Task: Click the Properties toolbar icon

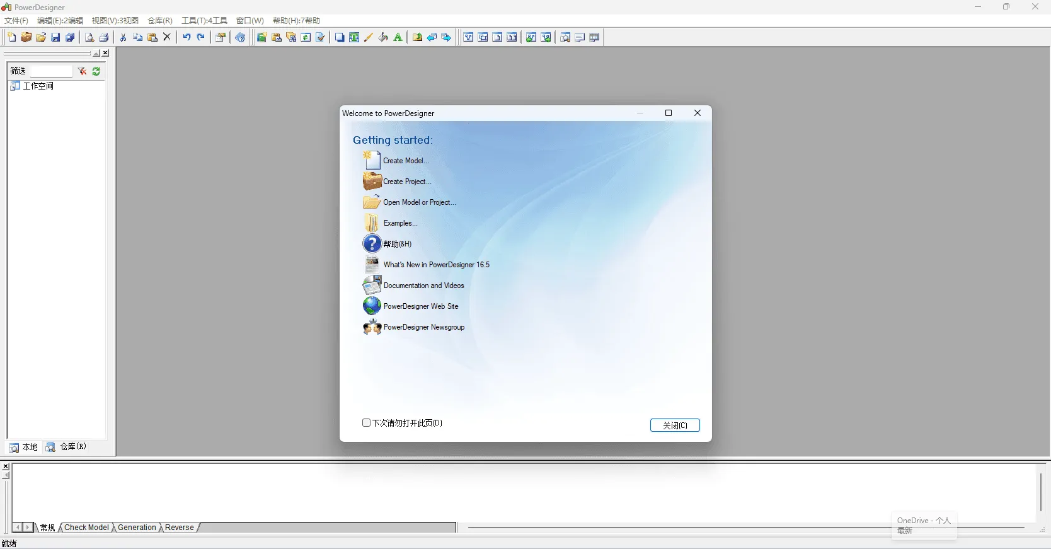Action: pos(221,37)
